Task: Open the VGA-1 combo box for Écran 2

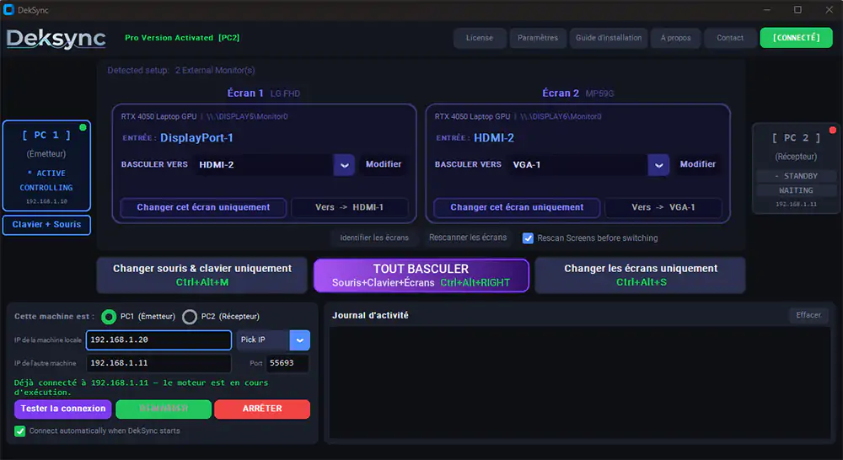Action: [x=588, y=165]
